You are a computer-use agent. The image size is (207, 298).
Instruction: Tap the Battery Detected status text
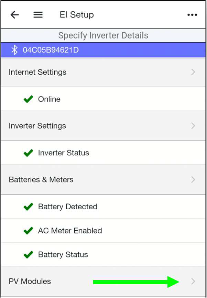point(68,207)
